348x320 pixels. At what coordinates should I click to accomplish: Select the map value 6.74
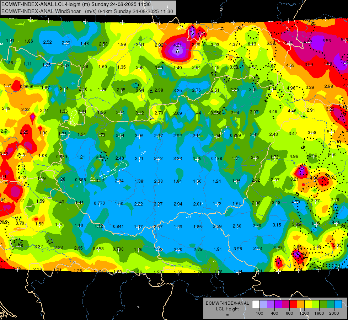click(x=298, y=270)
